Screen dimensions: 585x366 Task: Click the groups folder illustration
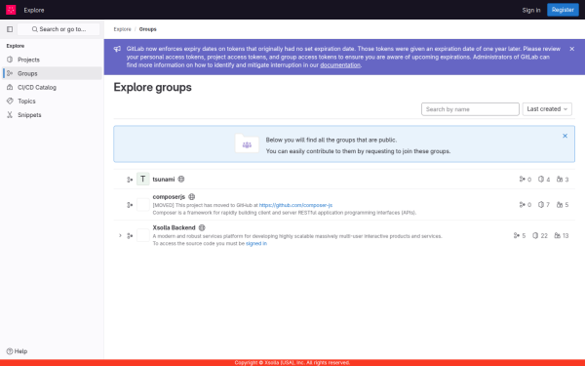click(x=247, y=143)
